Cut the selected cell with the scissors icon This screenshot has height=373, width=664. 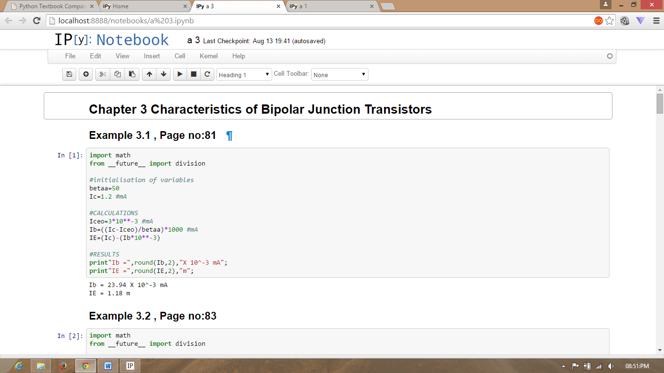tap(103, 74)
